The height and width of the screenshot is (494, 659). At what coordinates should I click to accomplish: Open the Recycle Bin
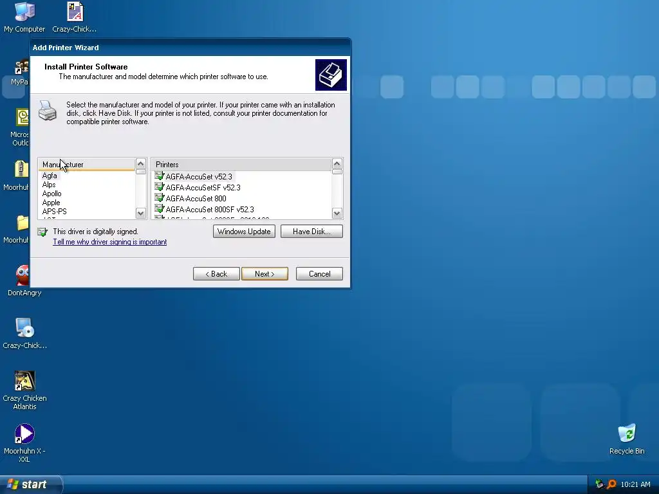tap(627, 439)
